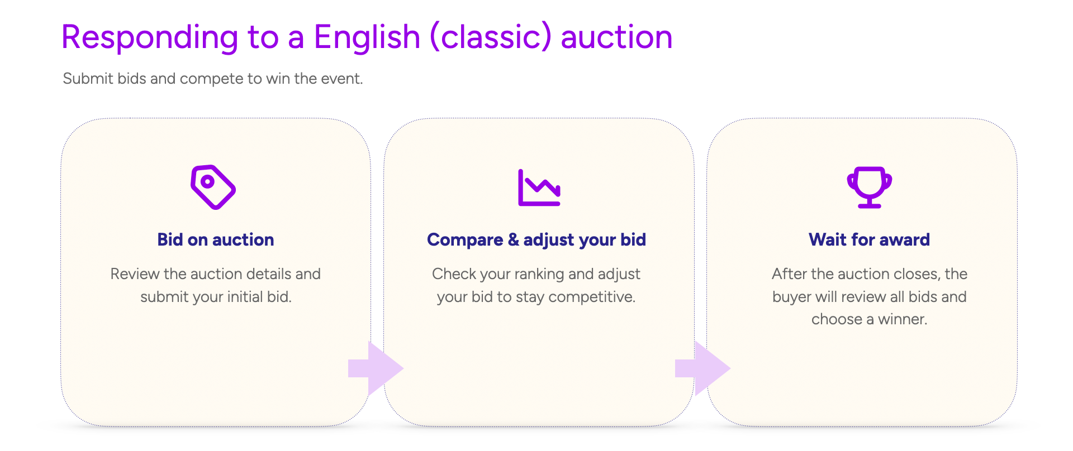Click the arrow between second and third cards

tap(702, 368)
